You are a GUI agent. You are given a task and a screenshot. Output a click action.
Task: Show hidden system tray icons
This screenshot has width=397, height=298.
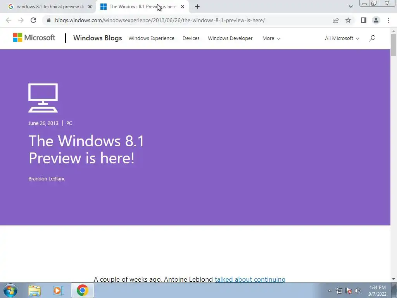point(330,291)
